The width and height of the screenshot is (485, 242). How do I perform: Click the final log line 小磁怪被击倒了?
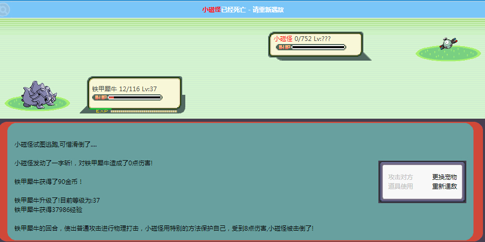[164, 229]
